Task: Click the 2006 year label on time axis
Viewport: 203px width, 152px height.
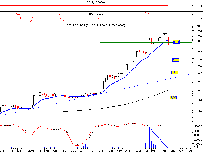Action: pos(139,151)
